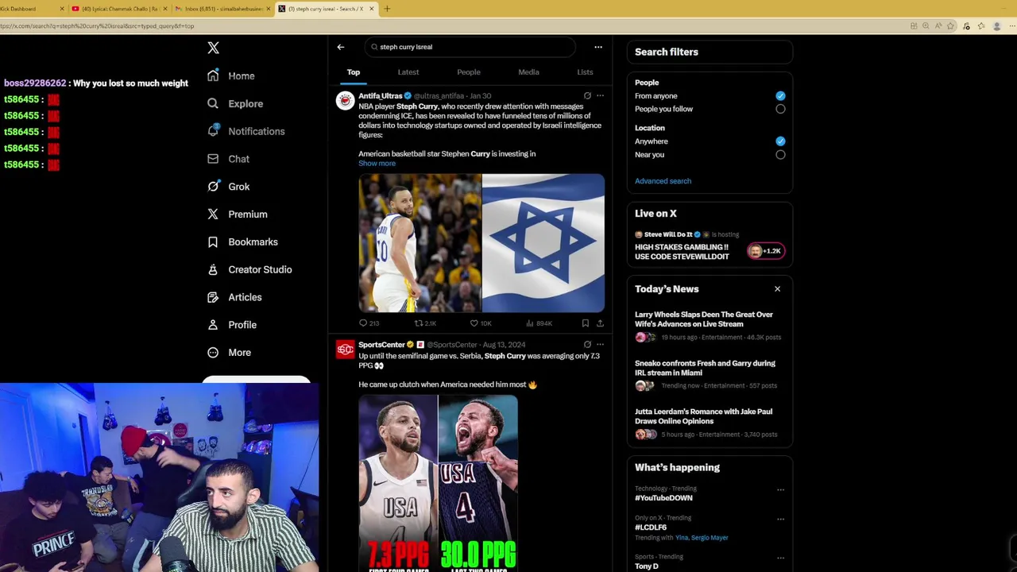
Task: Open Explore from the sidebar
Action: (235, 103)
